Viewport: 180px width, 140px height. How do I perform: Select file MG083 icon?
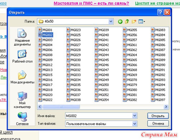point(153,30)
